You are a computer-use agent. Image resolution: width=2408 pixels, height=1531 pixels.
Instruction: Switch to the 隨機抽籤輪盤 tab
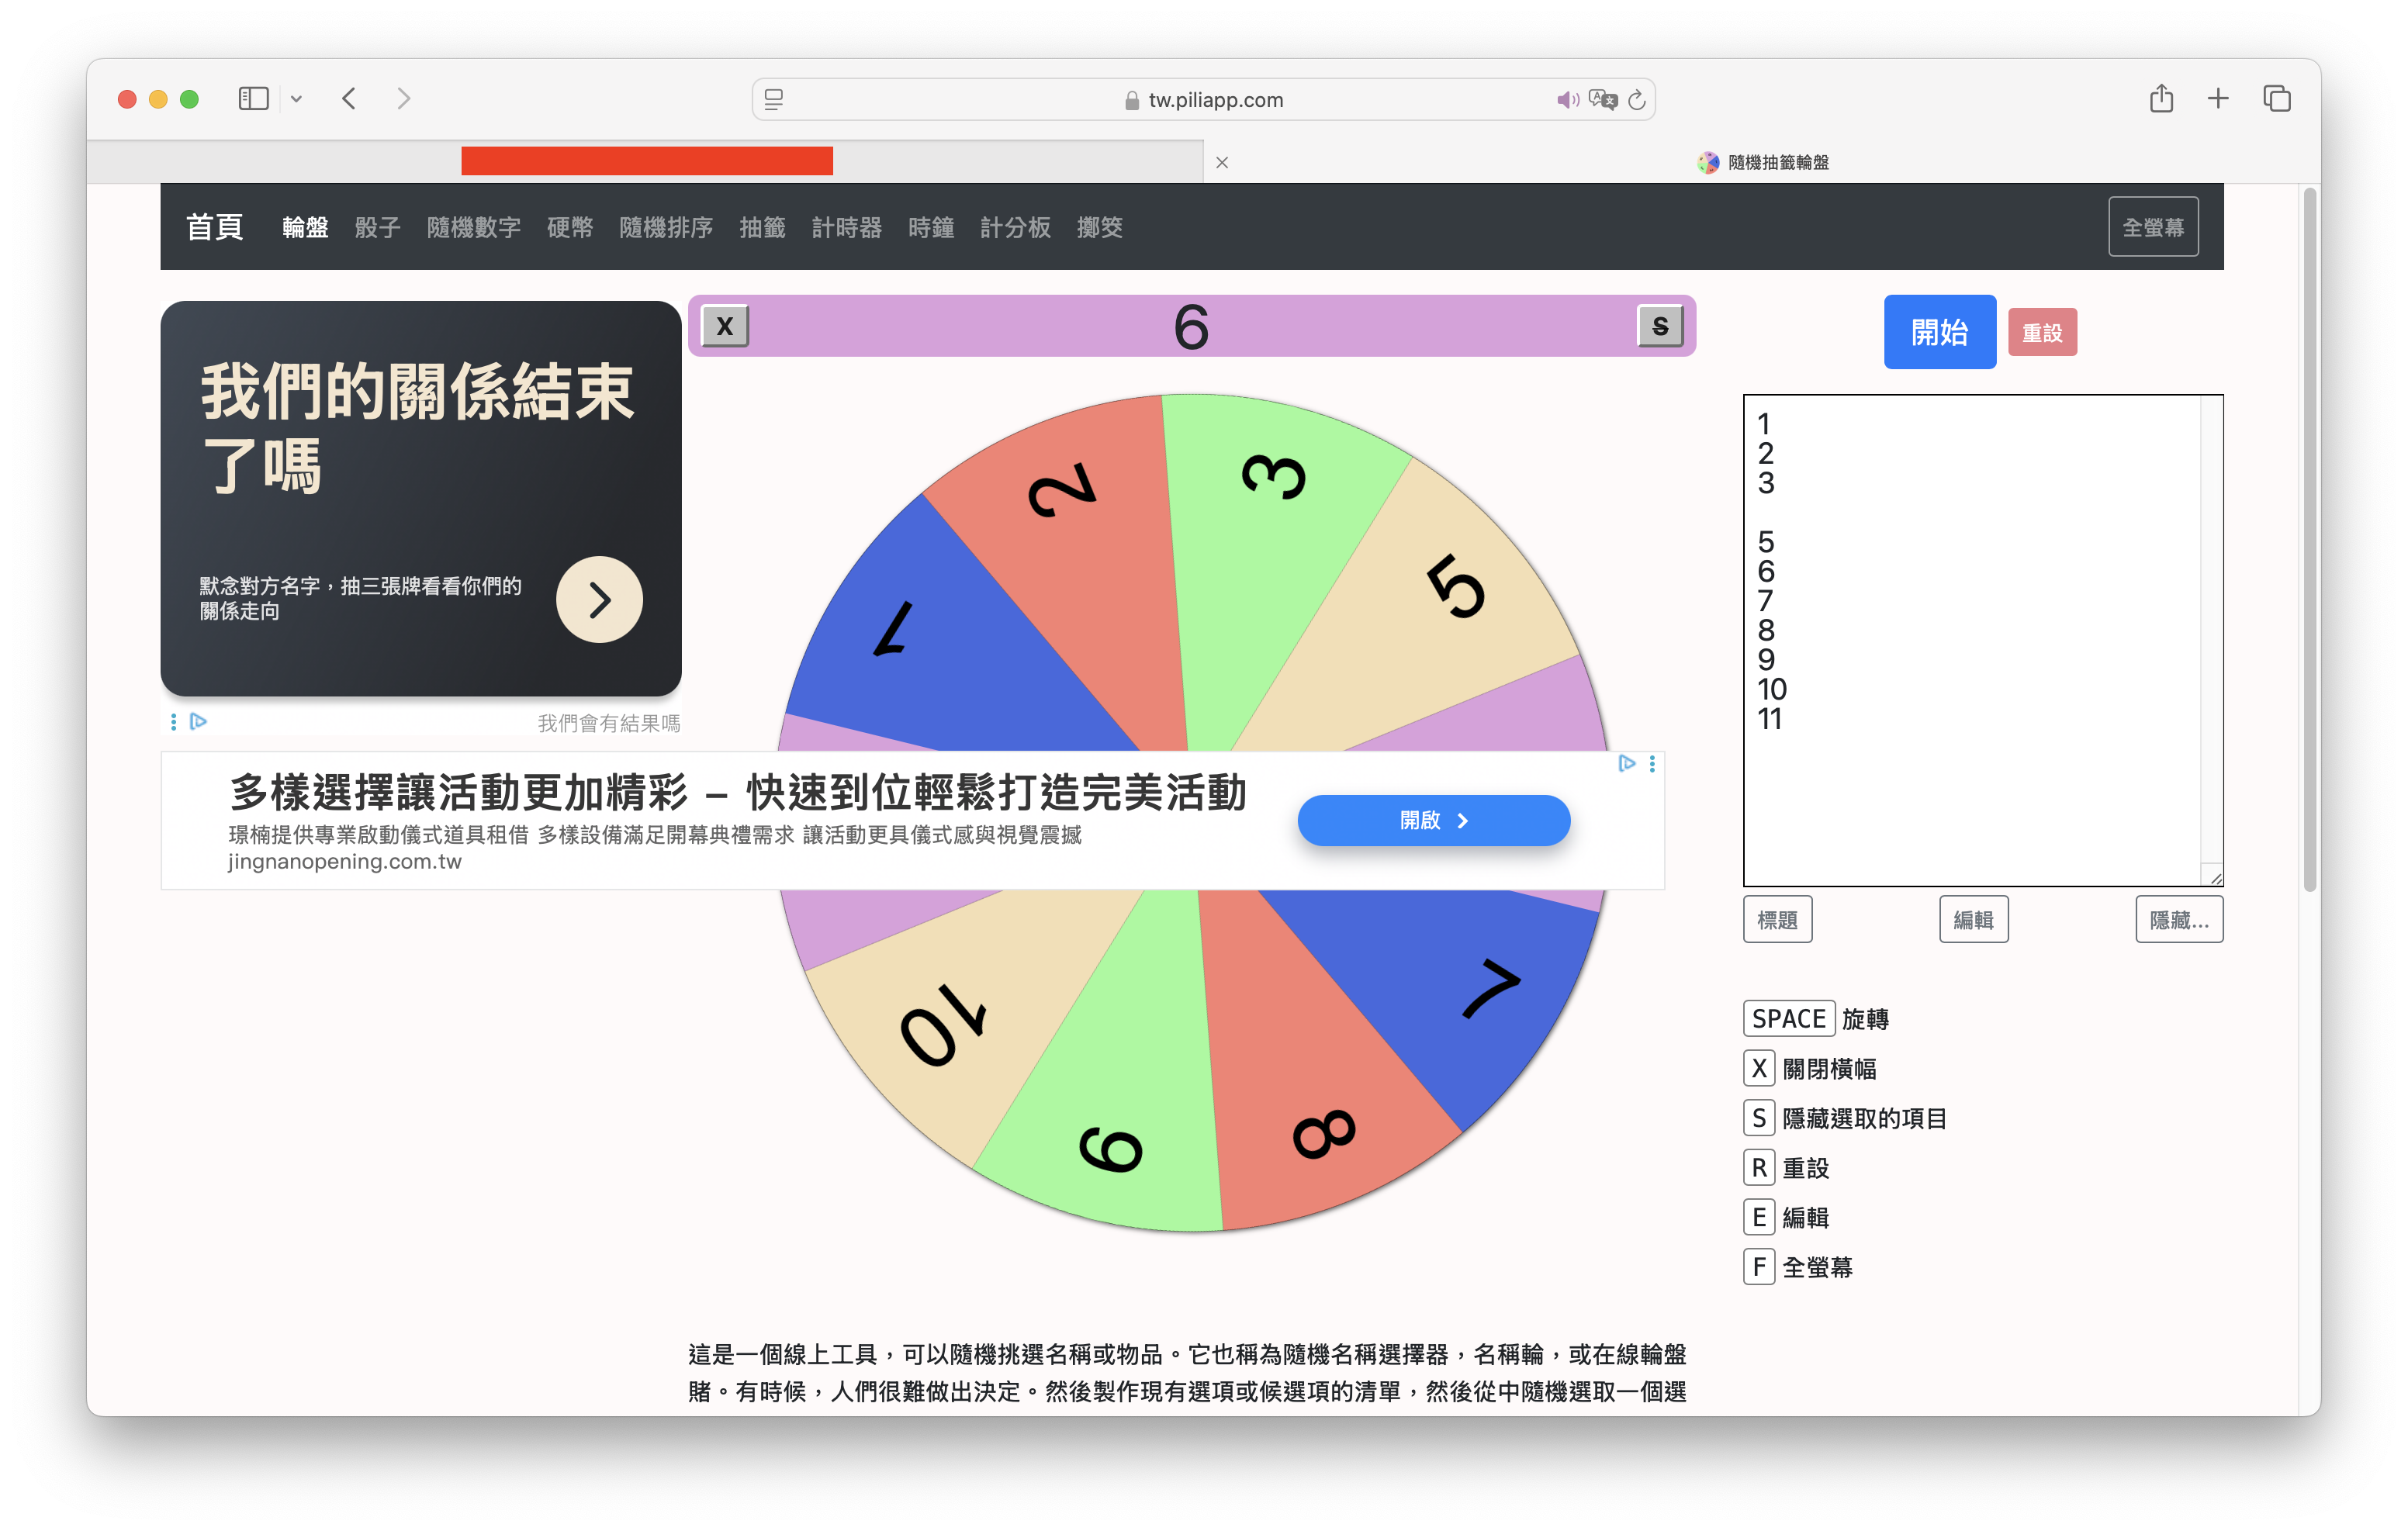(1762, 162)
